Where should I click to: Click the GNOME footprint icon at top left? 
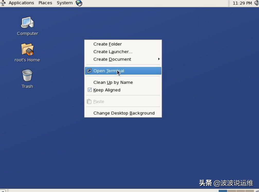coord(3,3)
